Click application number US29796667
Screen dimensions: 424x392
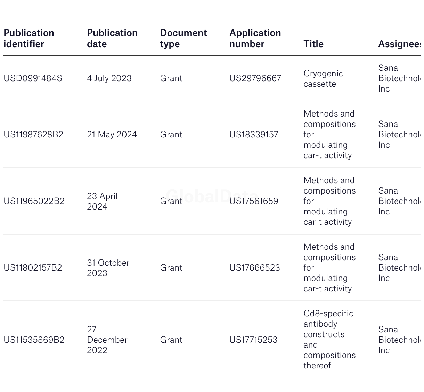coord(255,78)
